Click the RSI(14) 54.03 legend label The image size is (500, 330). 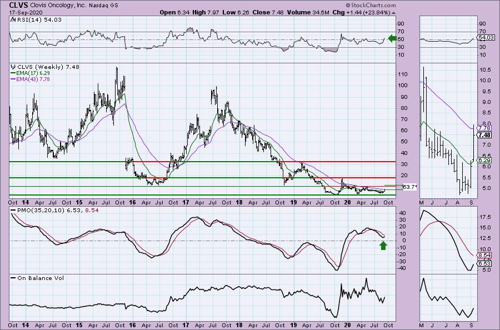click(38, 19)
